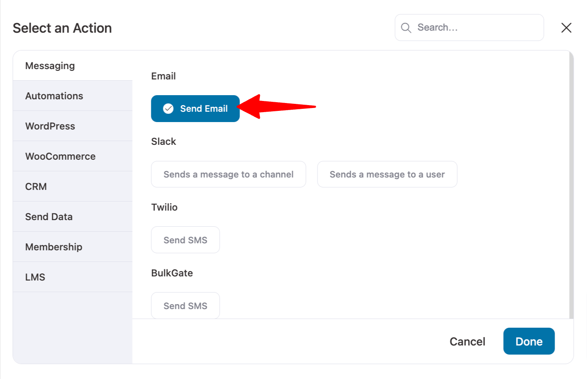Switch to the Automations category
This screenshot has width=587, height=379.
(73, 96)
